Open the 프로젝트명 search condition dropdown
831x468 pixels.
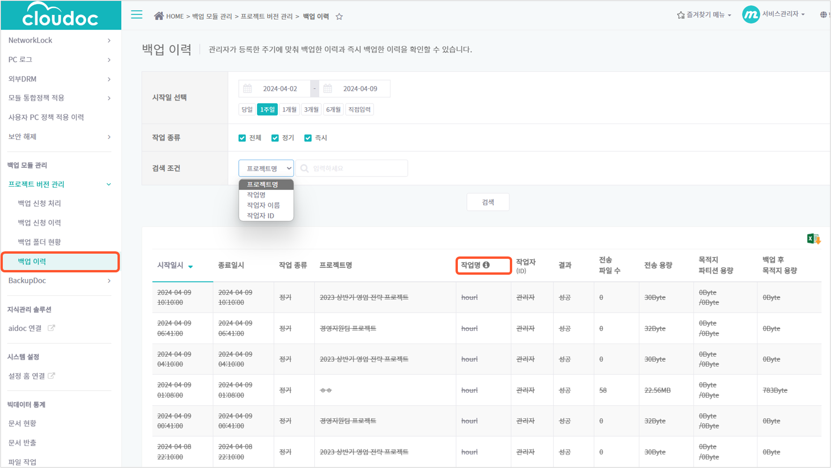pos(266,168)
